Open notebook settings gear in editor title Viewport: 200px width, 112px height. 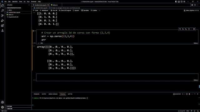click(192, 5)
